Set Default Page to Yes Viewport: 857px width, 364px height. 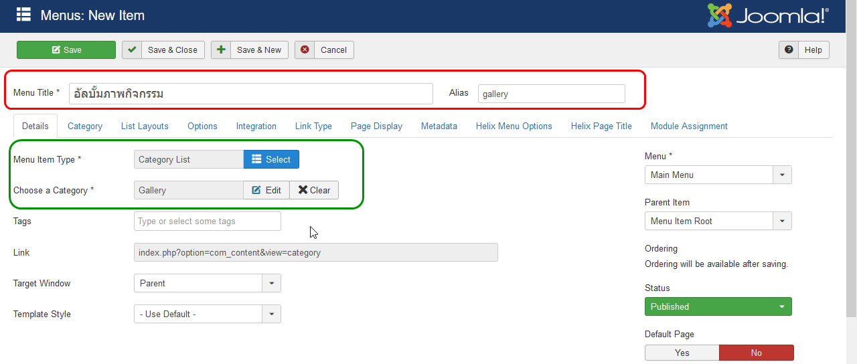(682, 353)
